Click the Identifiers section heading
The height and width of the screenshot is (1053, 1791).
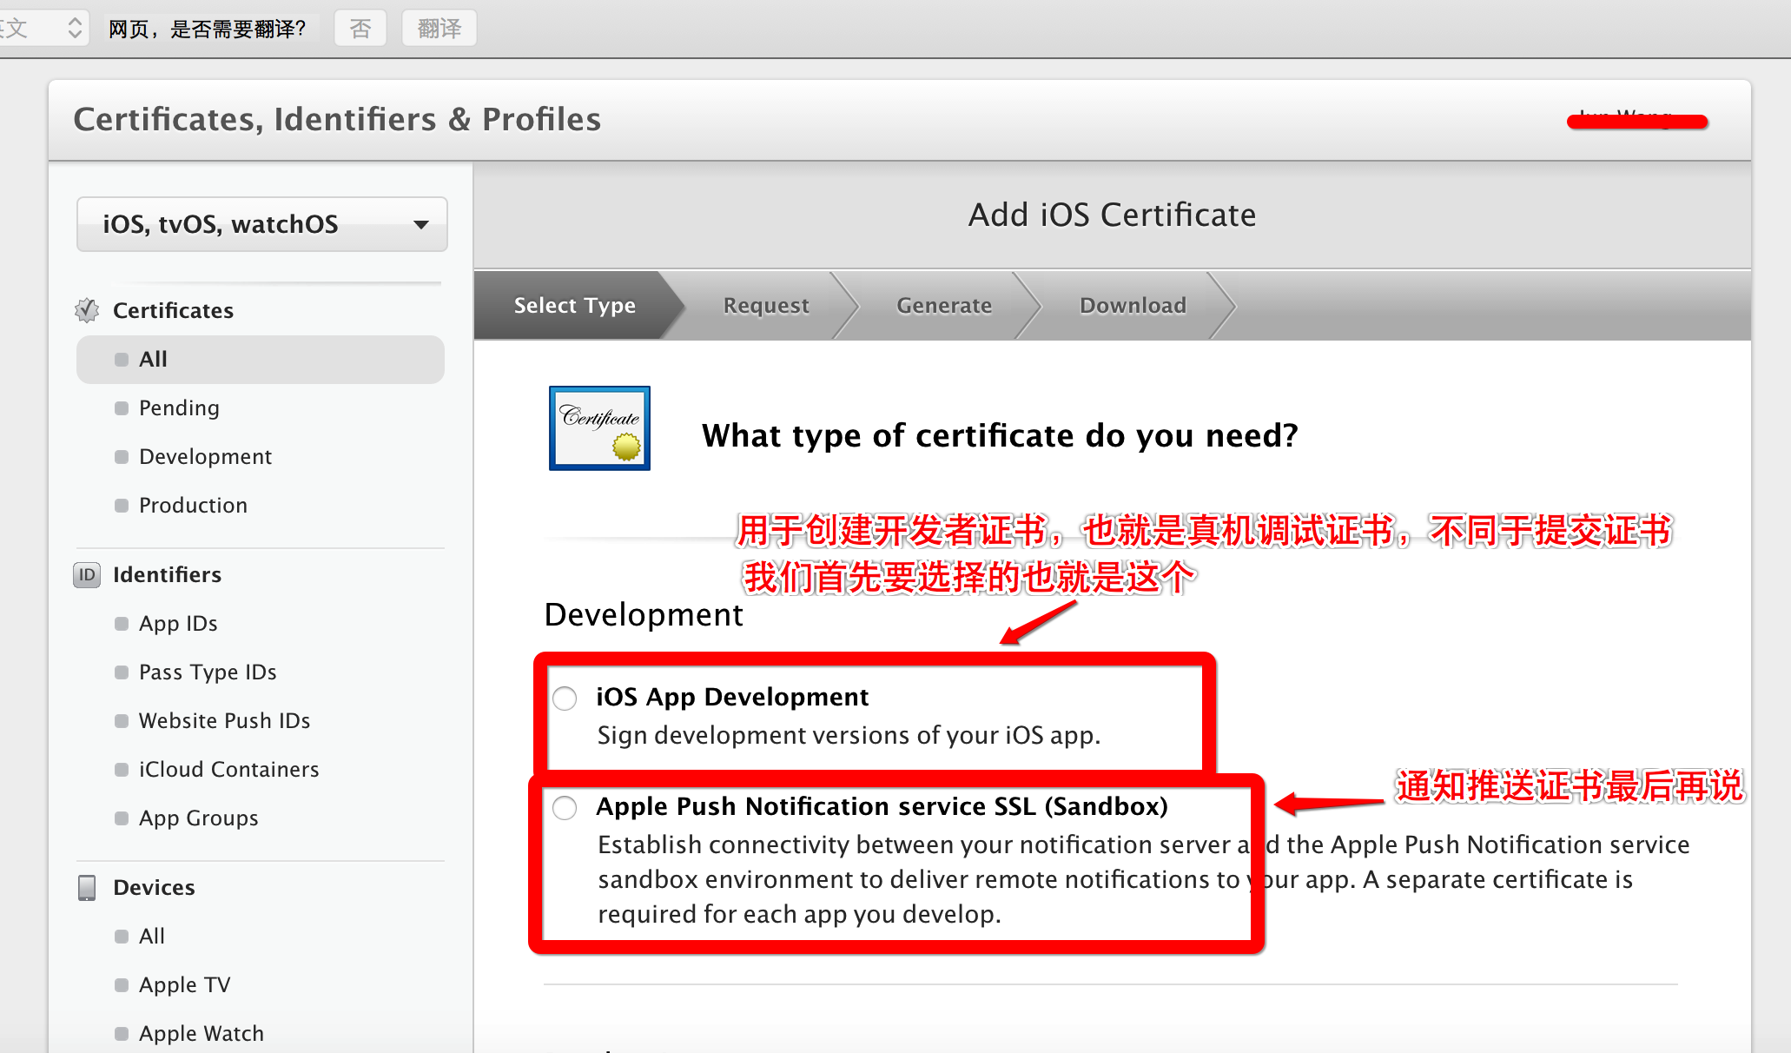167,574
